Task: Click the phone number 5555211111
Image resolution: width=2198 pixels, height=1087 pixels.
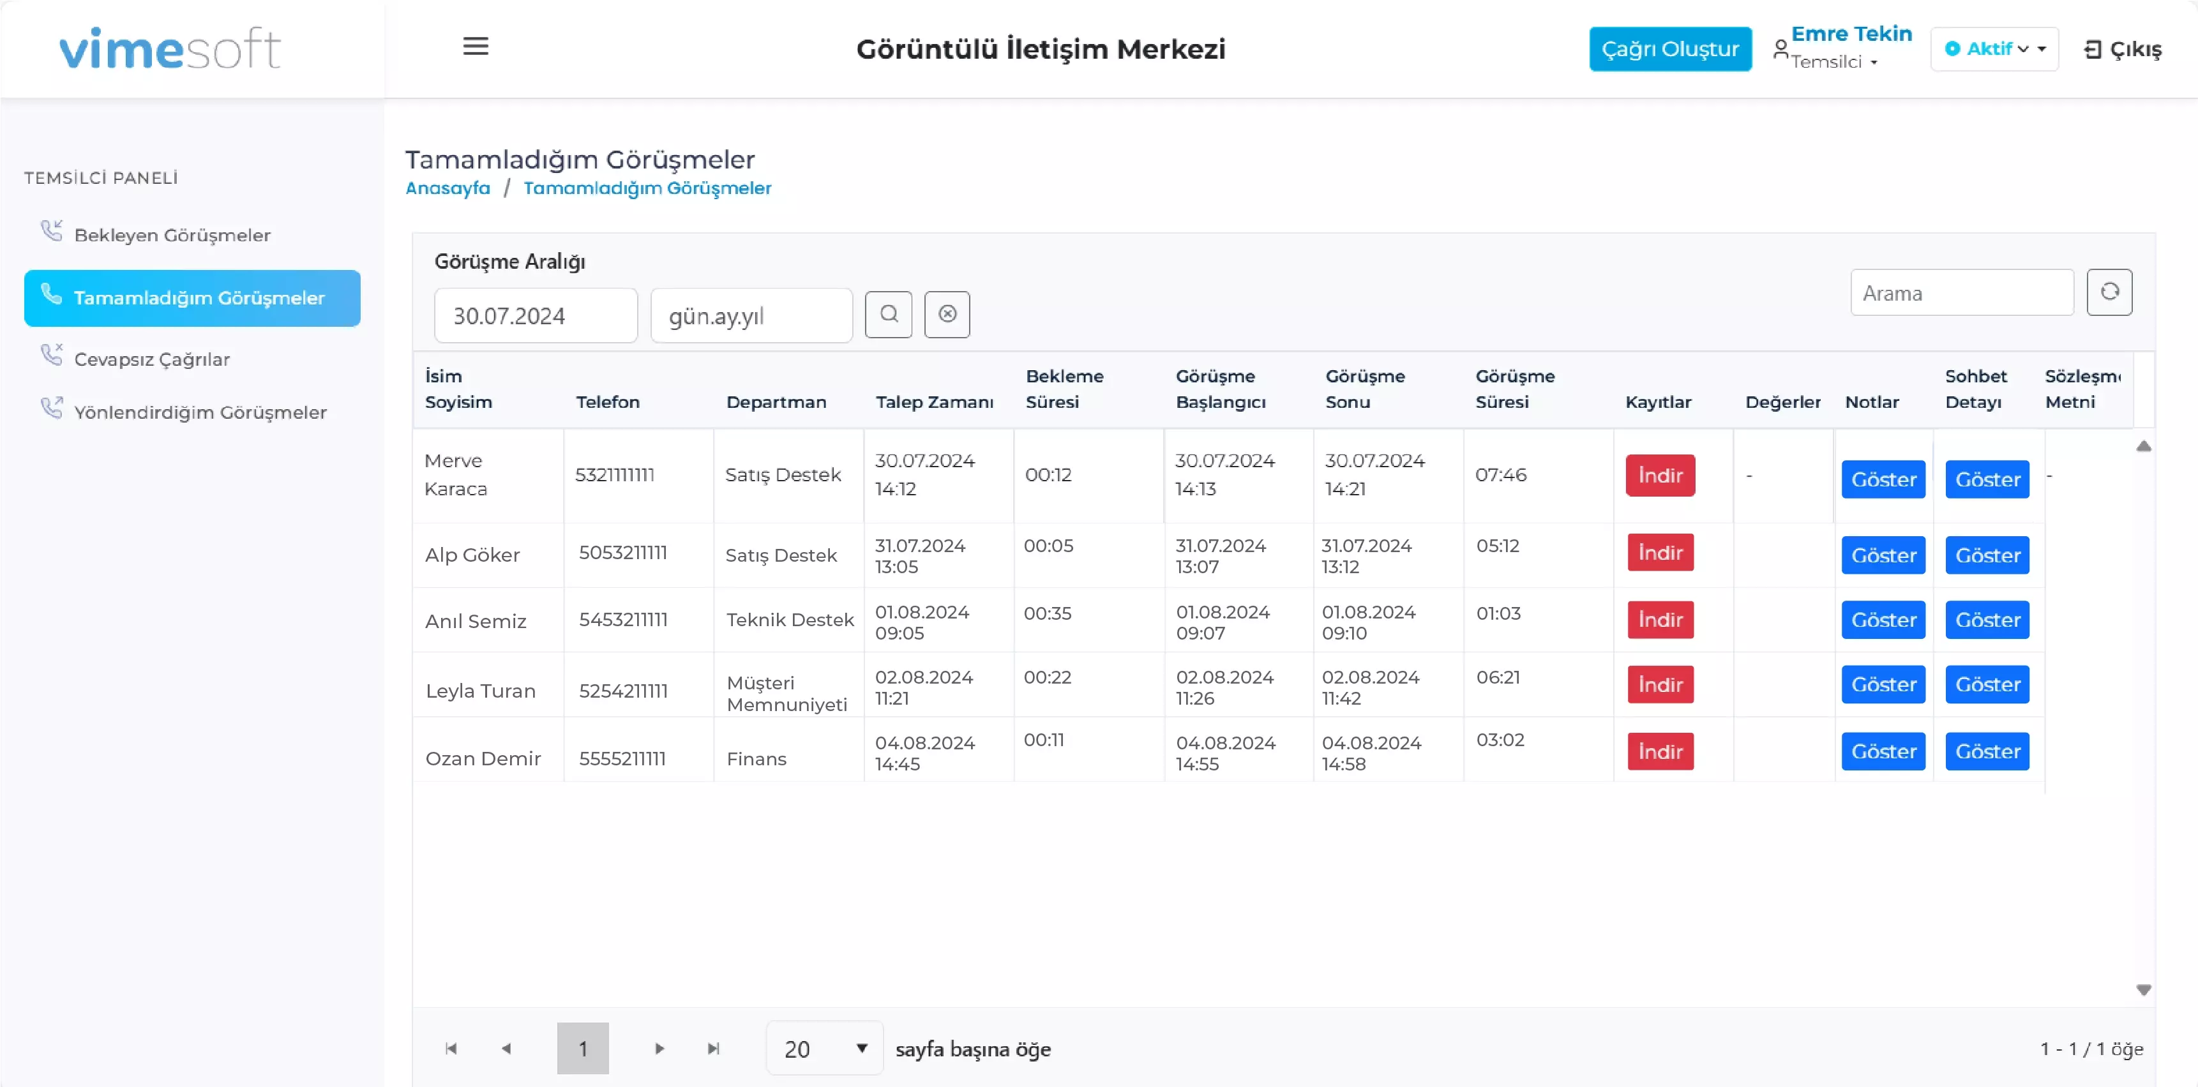Action: click(x=622, y=758)
